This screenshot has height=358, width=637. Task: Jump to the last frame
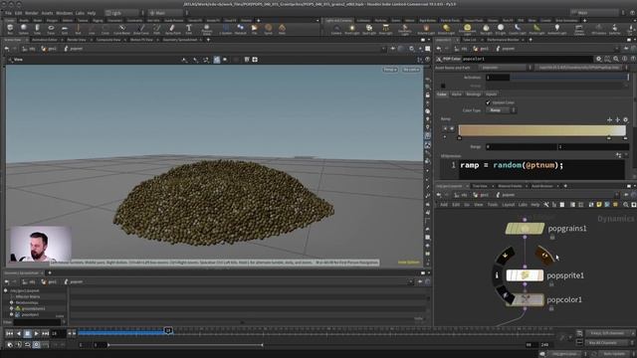(45, 334)
